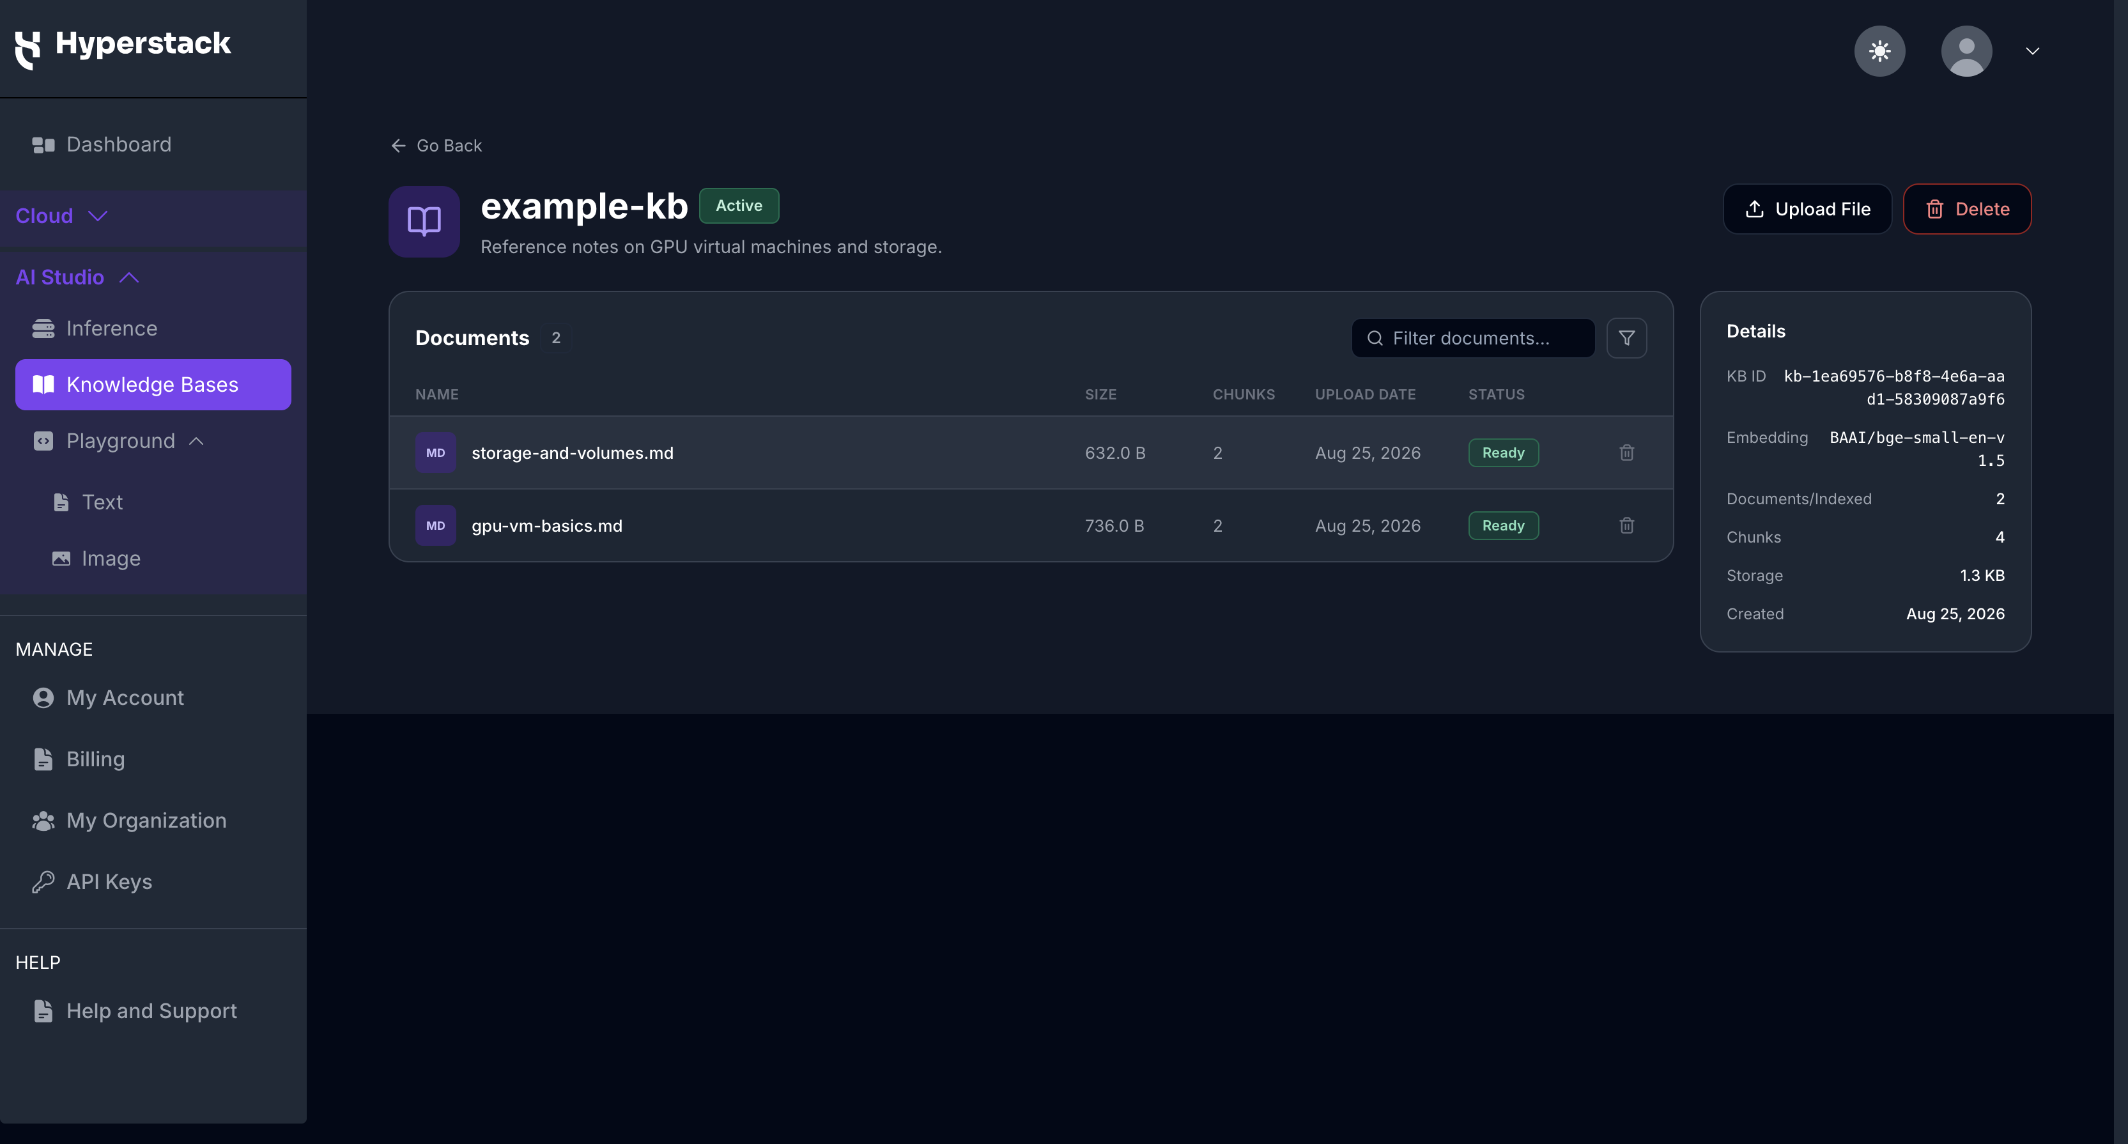Click the Documents count badge 2
2128x1144 pixels.
(556, 338)
